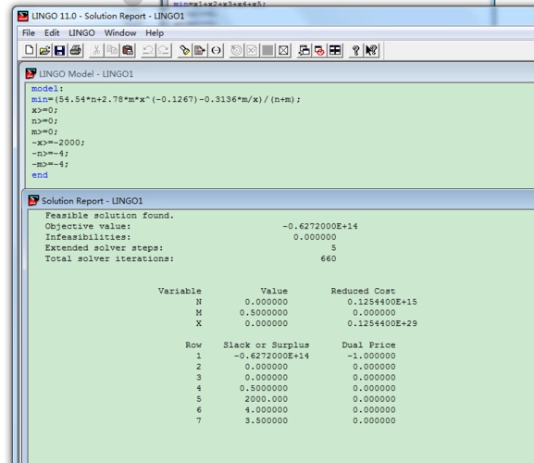This screenshot has width=534, height=463.
Task: Click the 'Dual Price' column header
Action: 368,344
